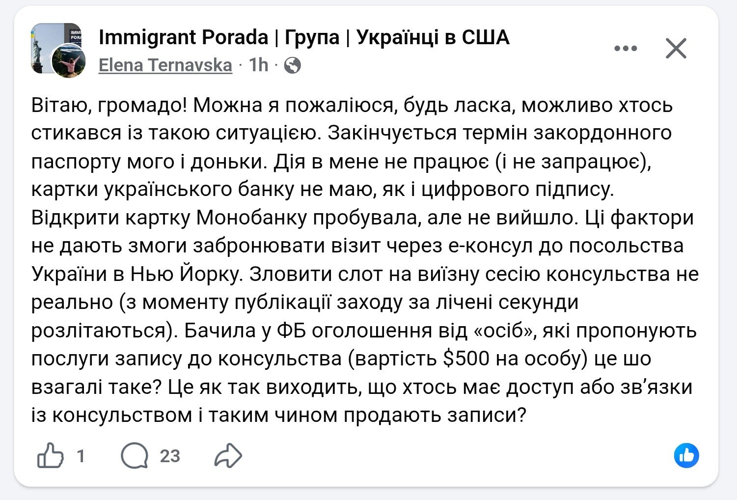
Task: Open the three-dot post options menu
Action: coord(626,49)
